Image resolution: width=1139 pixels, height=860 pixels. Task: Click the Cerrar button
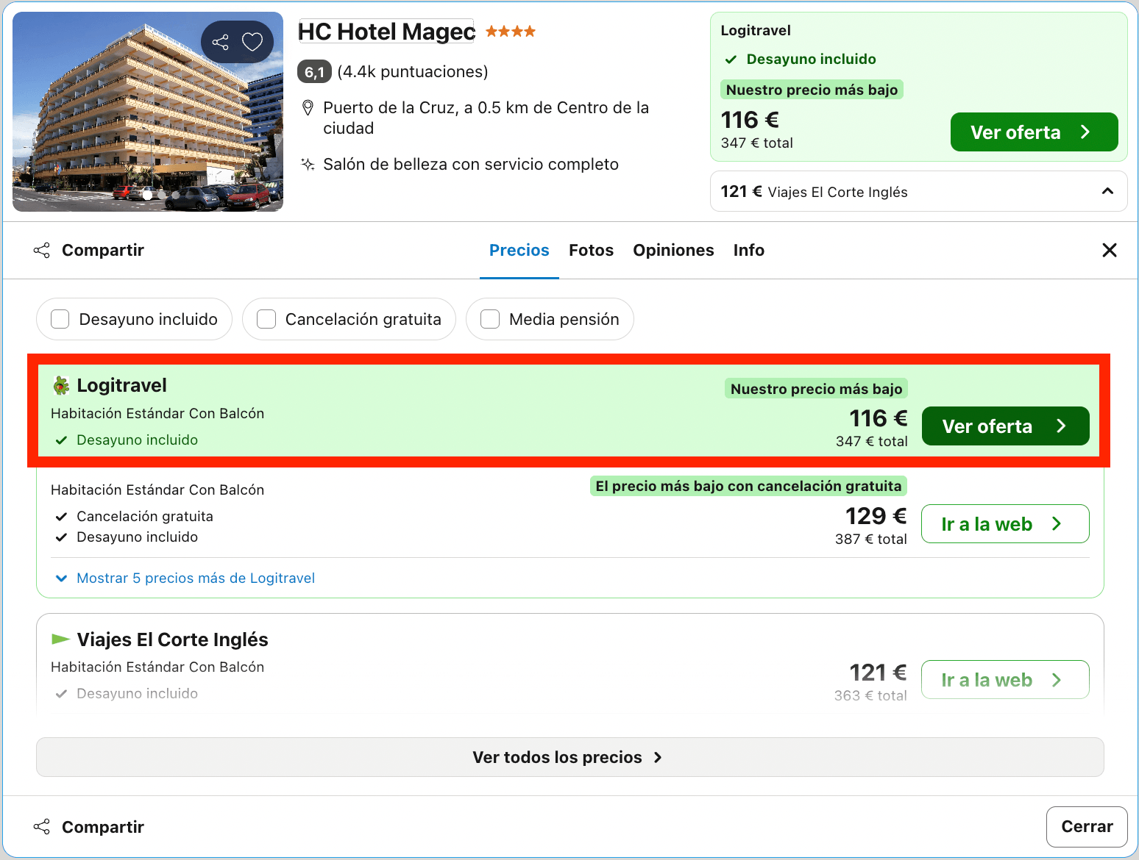(1087, 827)
